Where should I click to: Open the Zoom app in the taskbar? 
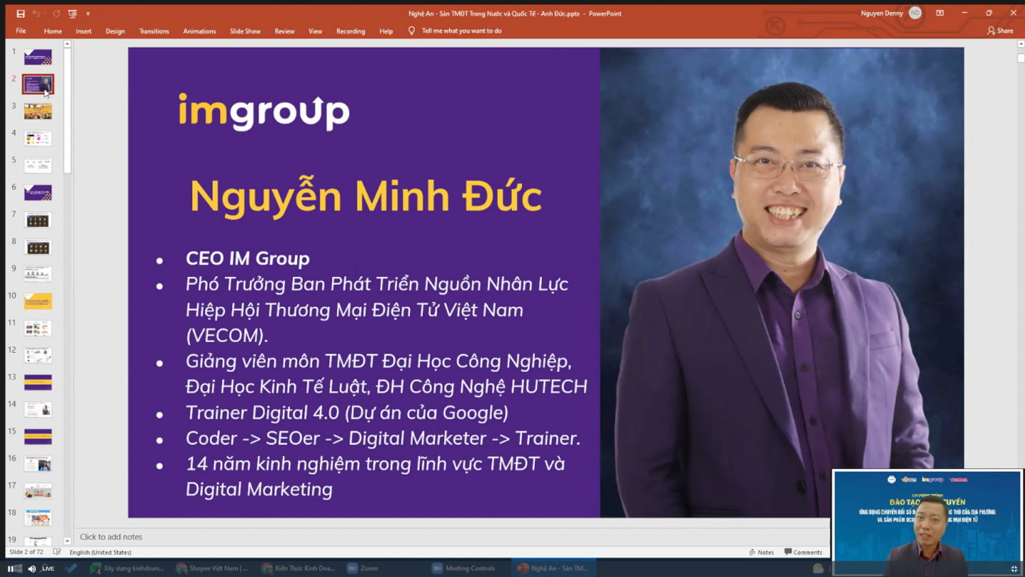point(362,568)
